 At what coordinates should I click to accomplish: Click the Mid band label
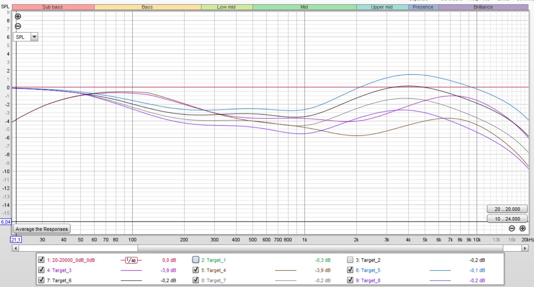tap(304, 7)
